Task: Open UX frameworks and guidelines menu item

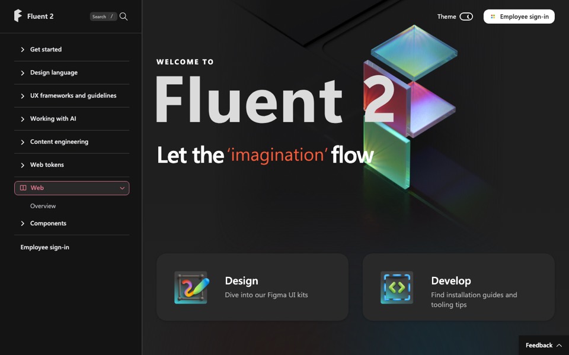Action: click(x=73, y=96)
